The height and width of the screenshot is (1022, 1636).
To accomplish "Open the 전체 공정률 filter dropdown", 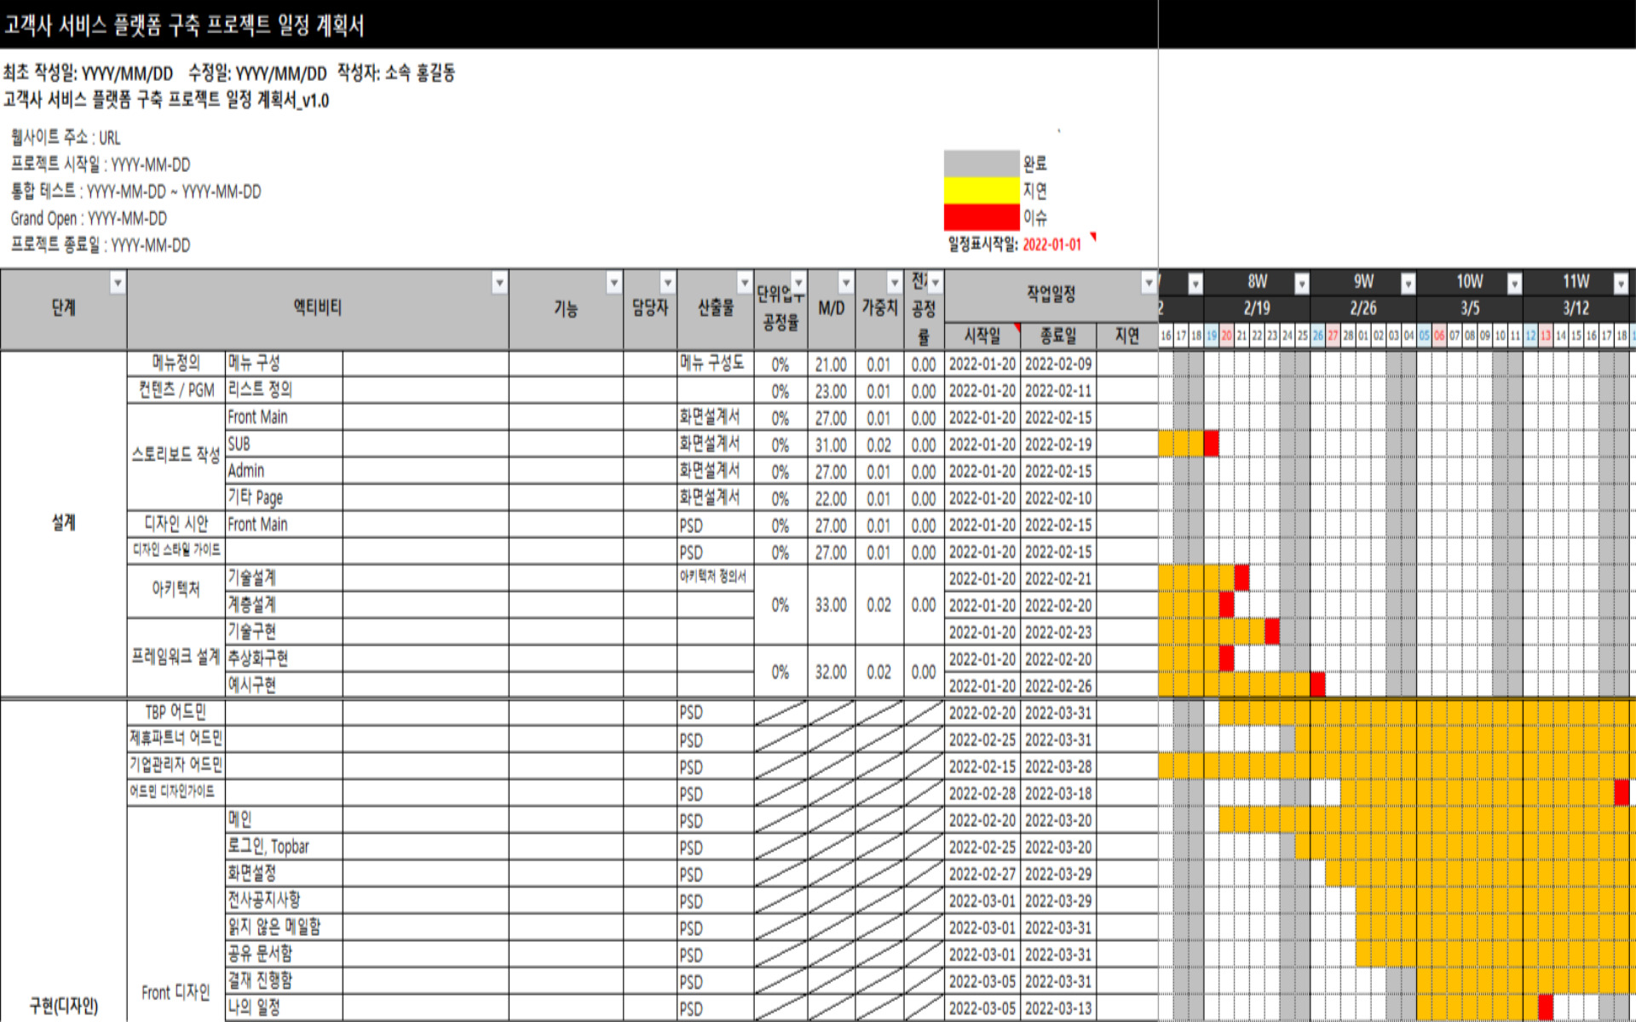I will 935,283.
